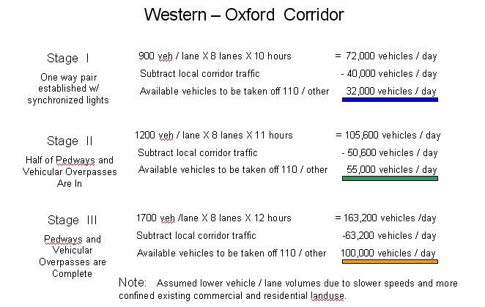Screen dimensions: 485x307
Task: Select the Stage I heading
Action: point(68,58)
